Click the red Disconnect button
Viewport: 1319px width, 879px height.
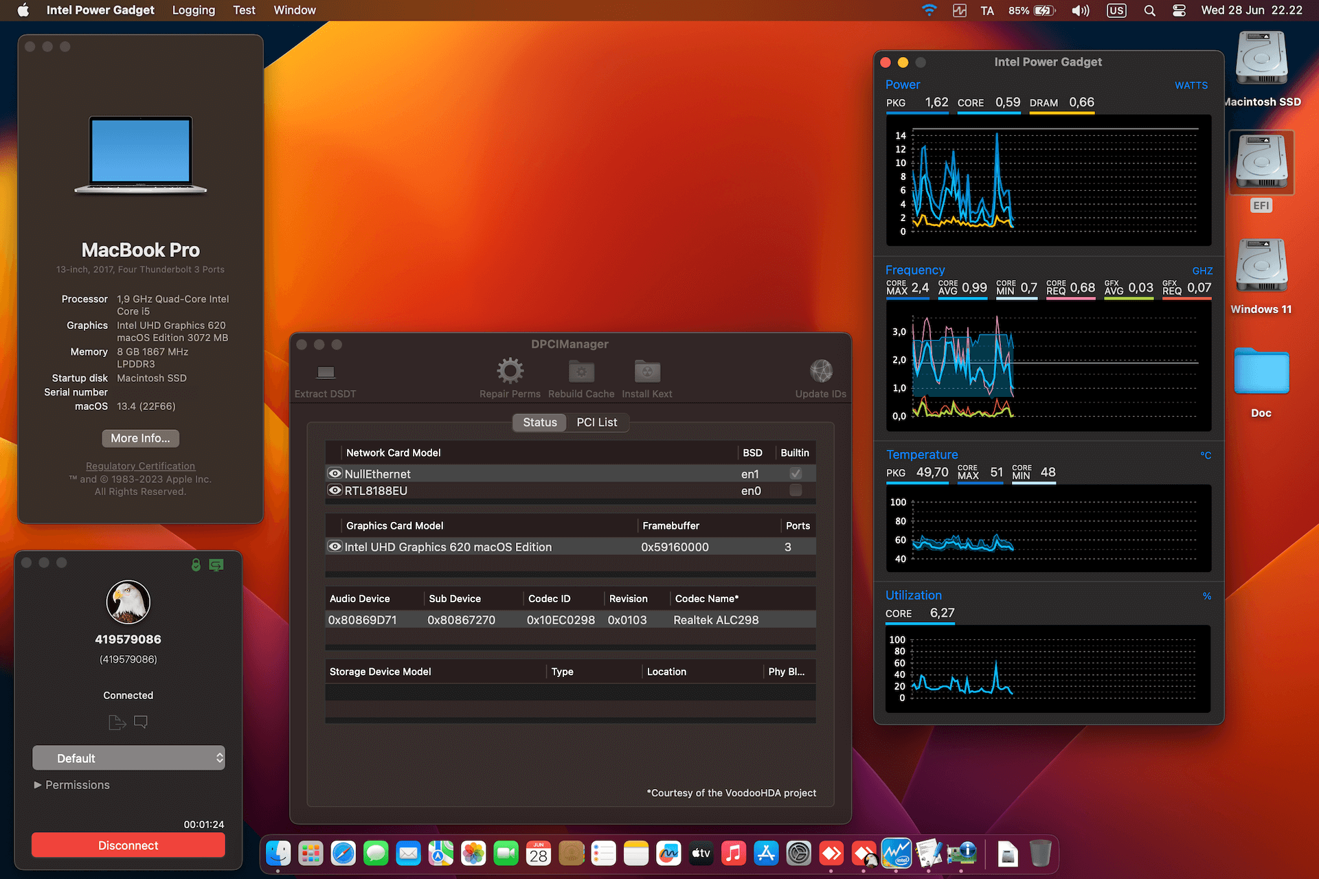coord(128,845)
